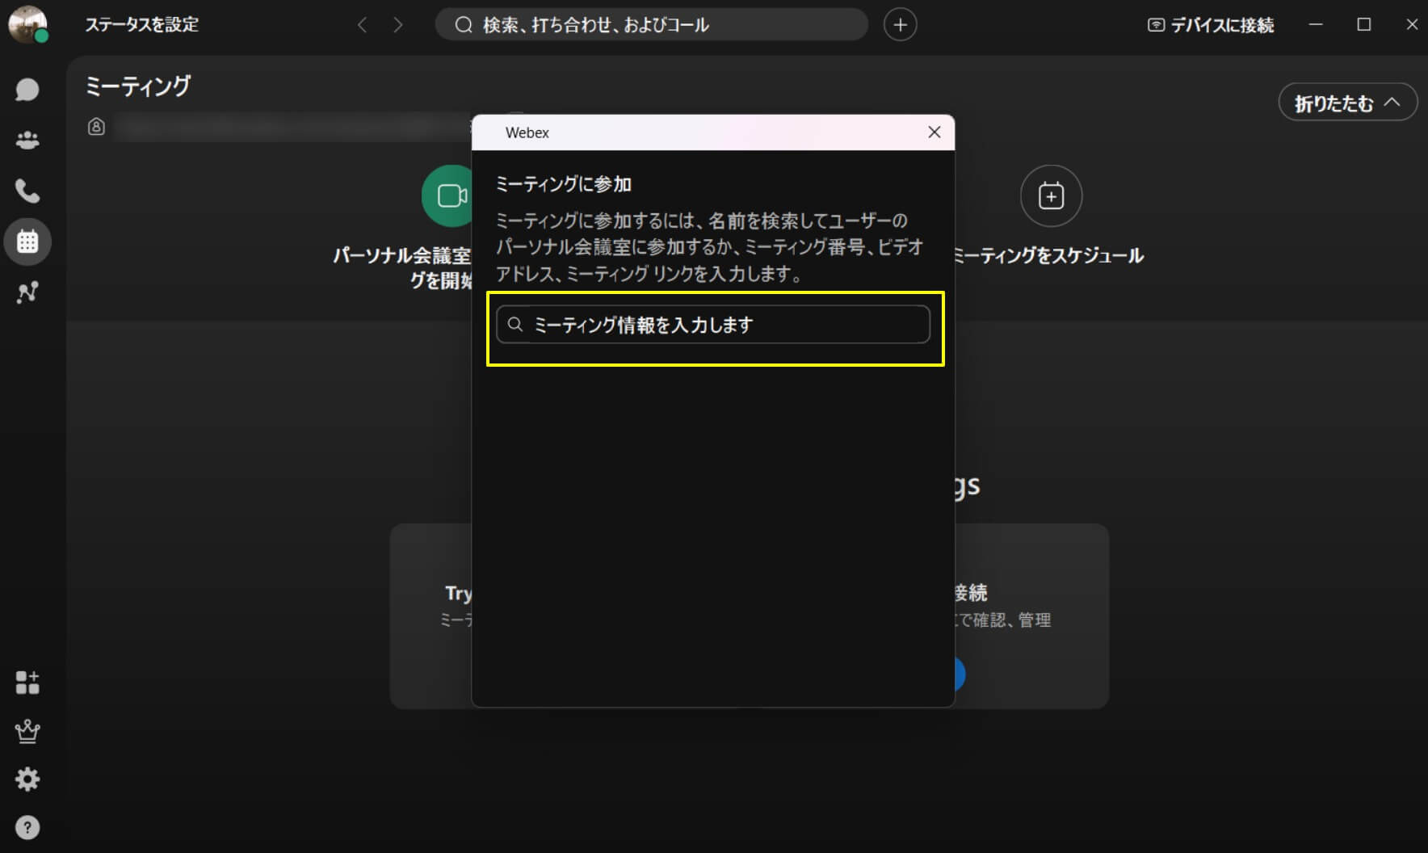Click the ミーティングをスケジュール label

tap(1048, 256)
